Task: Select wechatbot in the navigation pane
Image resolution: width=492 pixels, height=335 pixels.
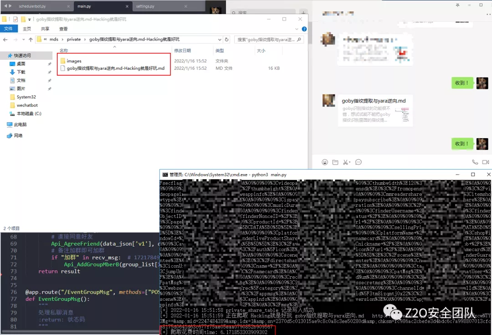Action: (27, 105)
